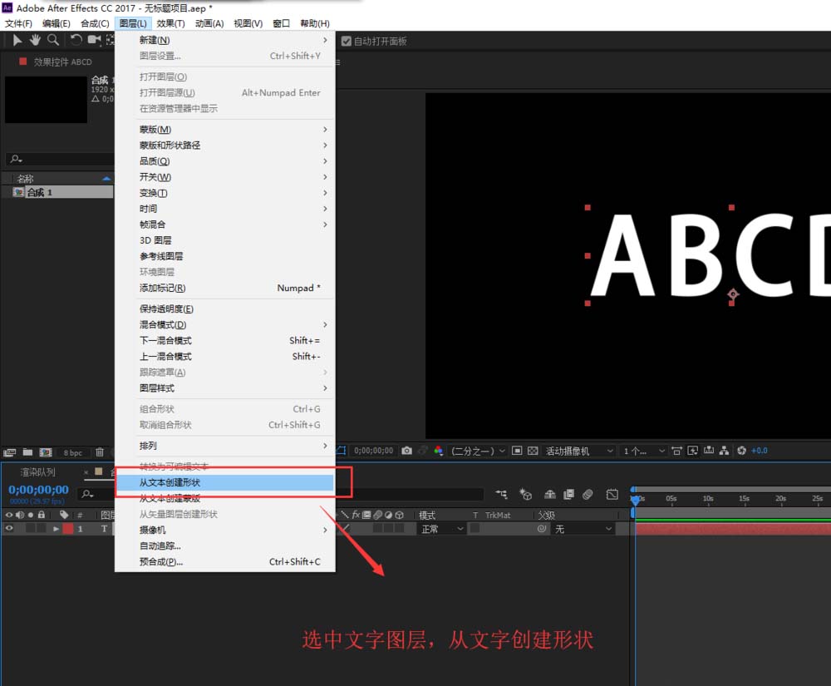Screen dimensions: 831x686
Task: Toggle layer 1 eye visibility
Action: 9,529
